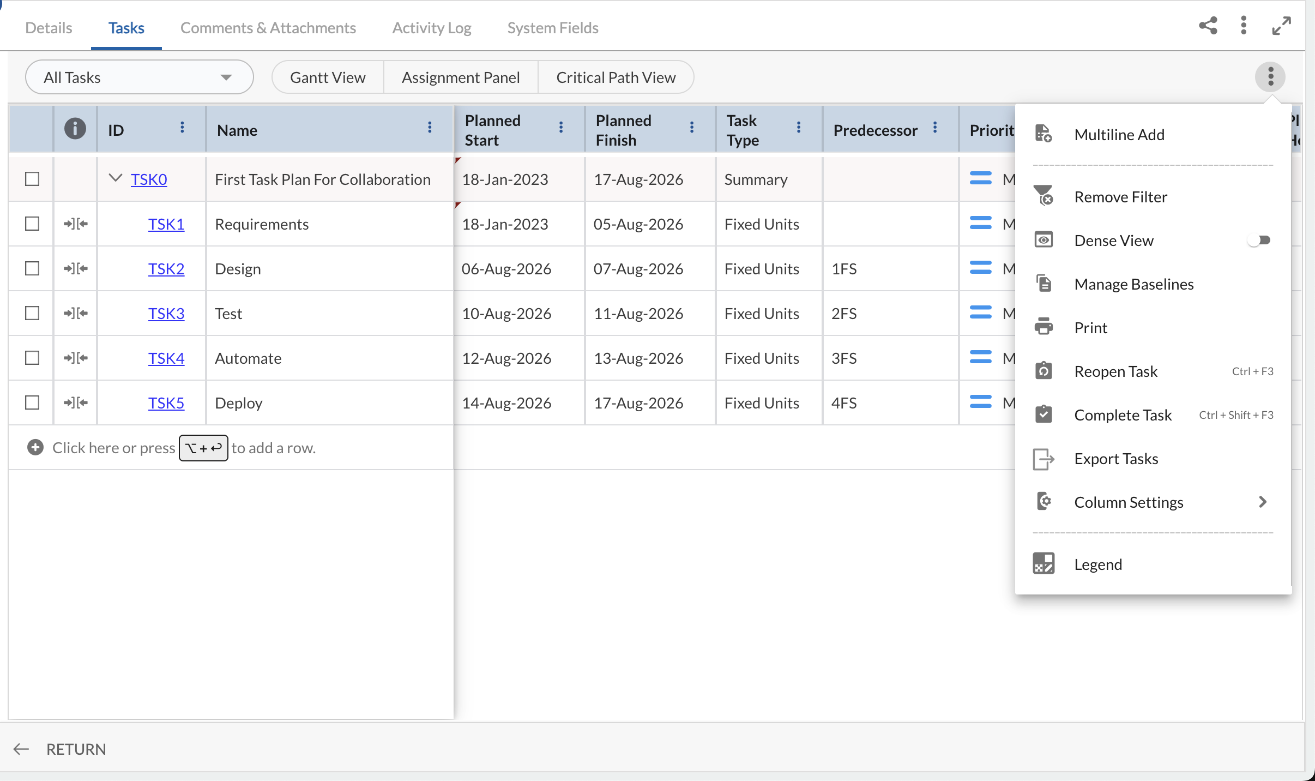
Task: Click the indent icon for Automate row
Action: click(76, 358)
